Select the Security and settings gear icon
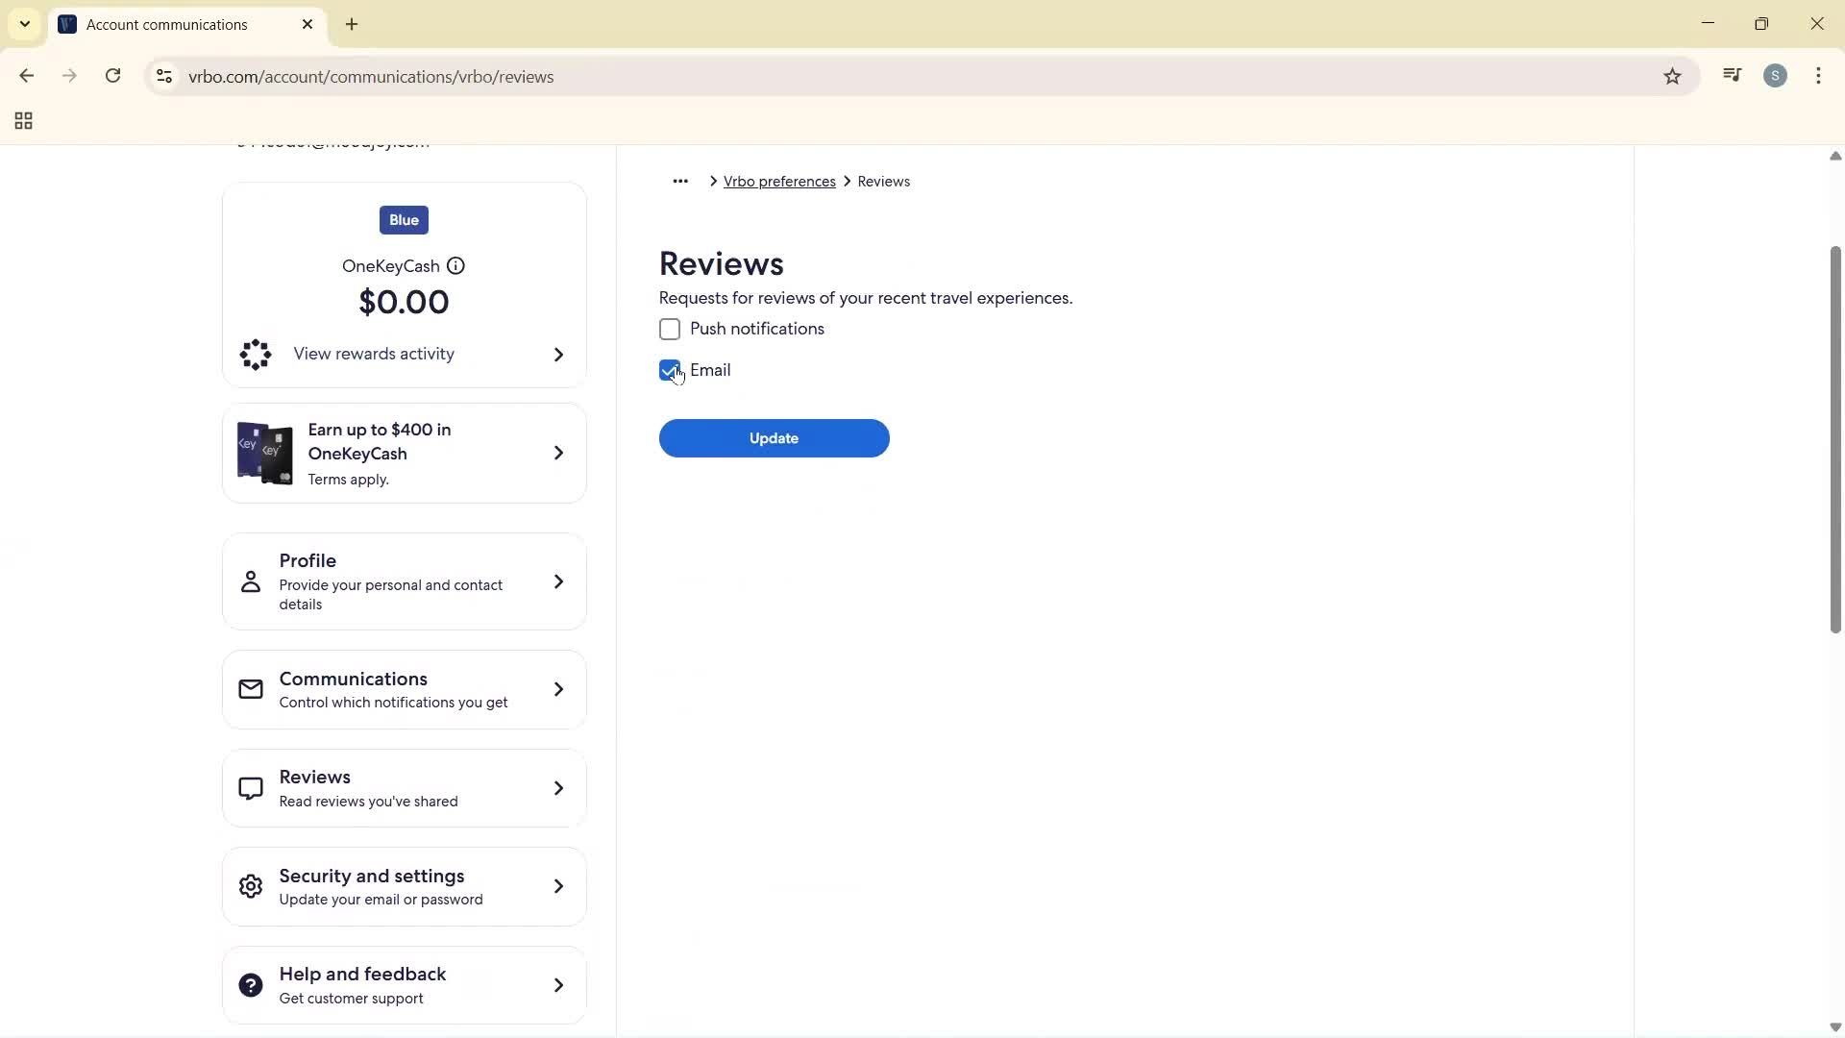Screen dimensions: 1845x1038 tap(250, 886)
